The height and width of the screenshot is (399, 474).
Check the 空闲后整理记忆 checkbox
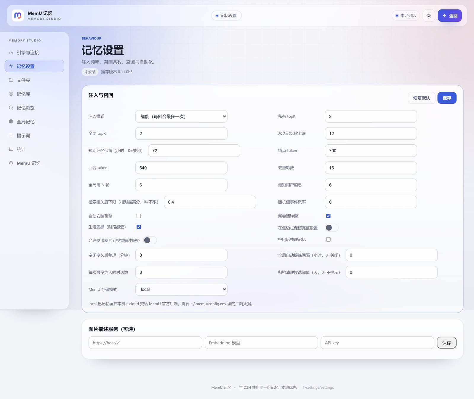click(x=328, y=239)
